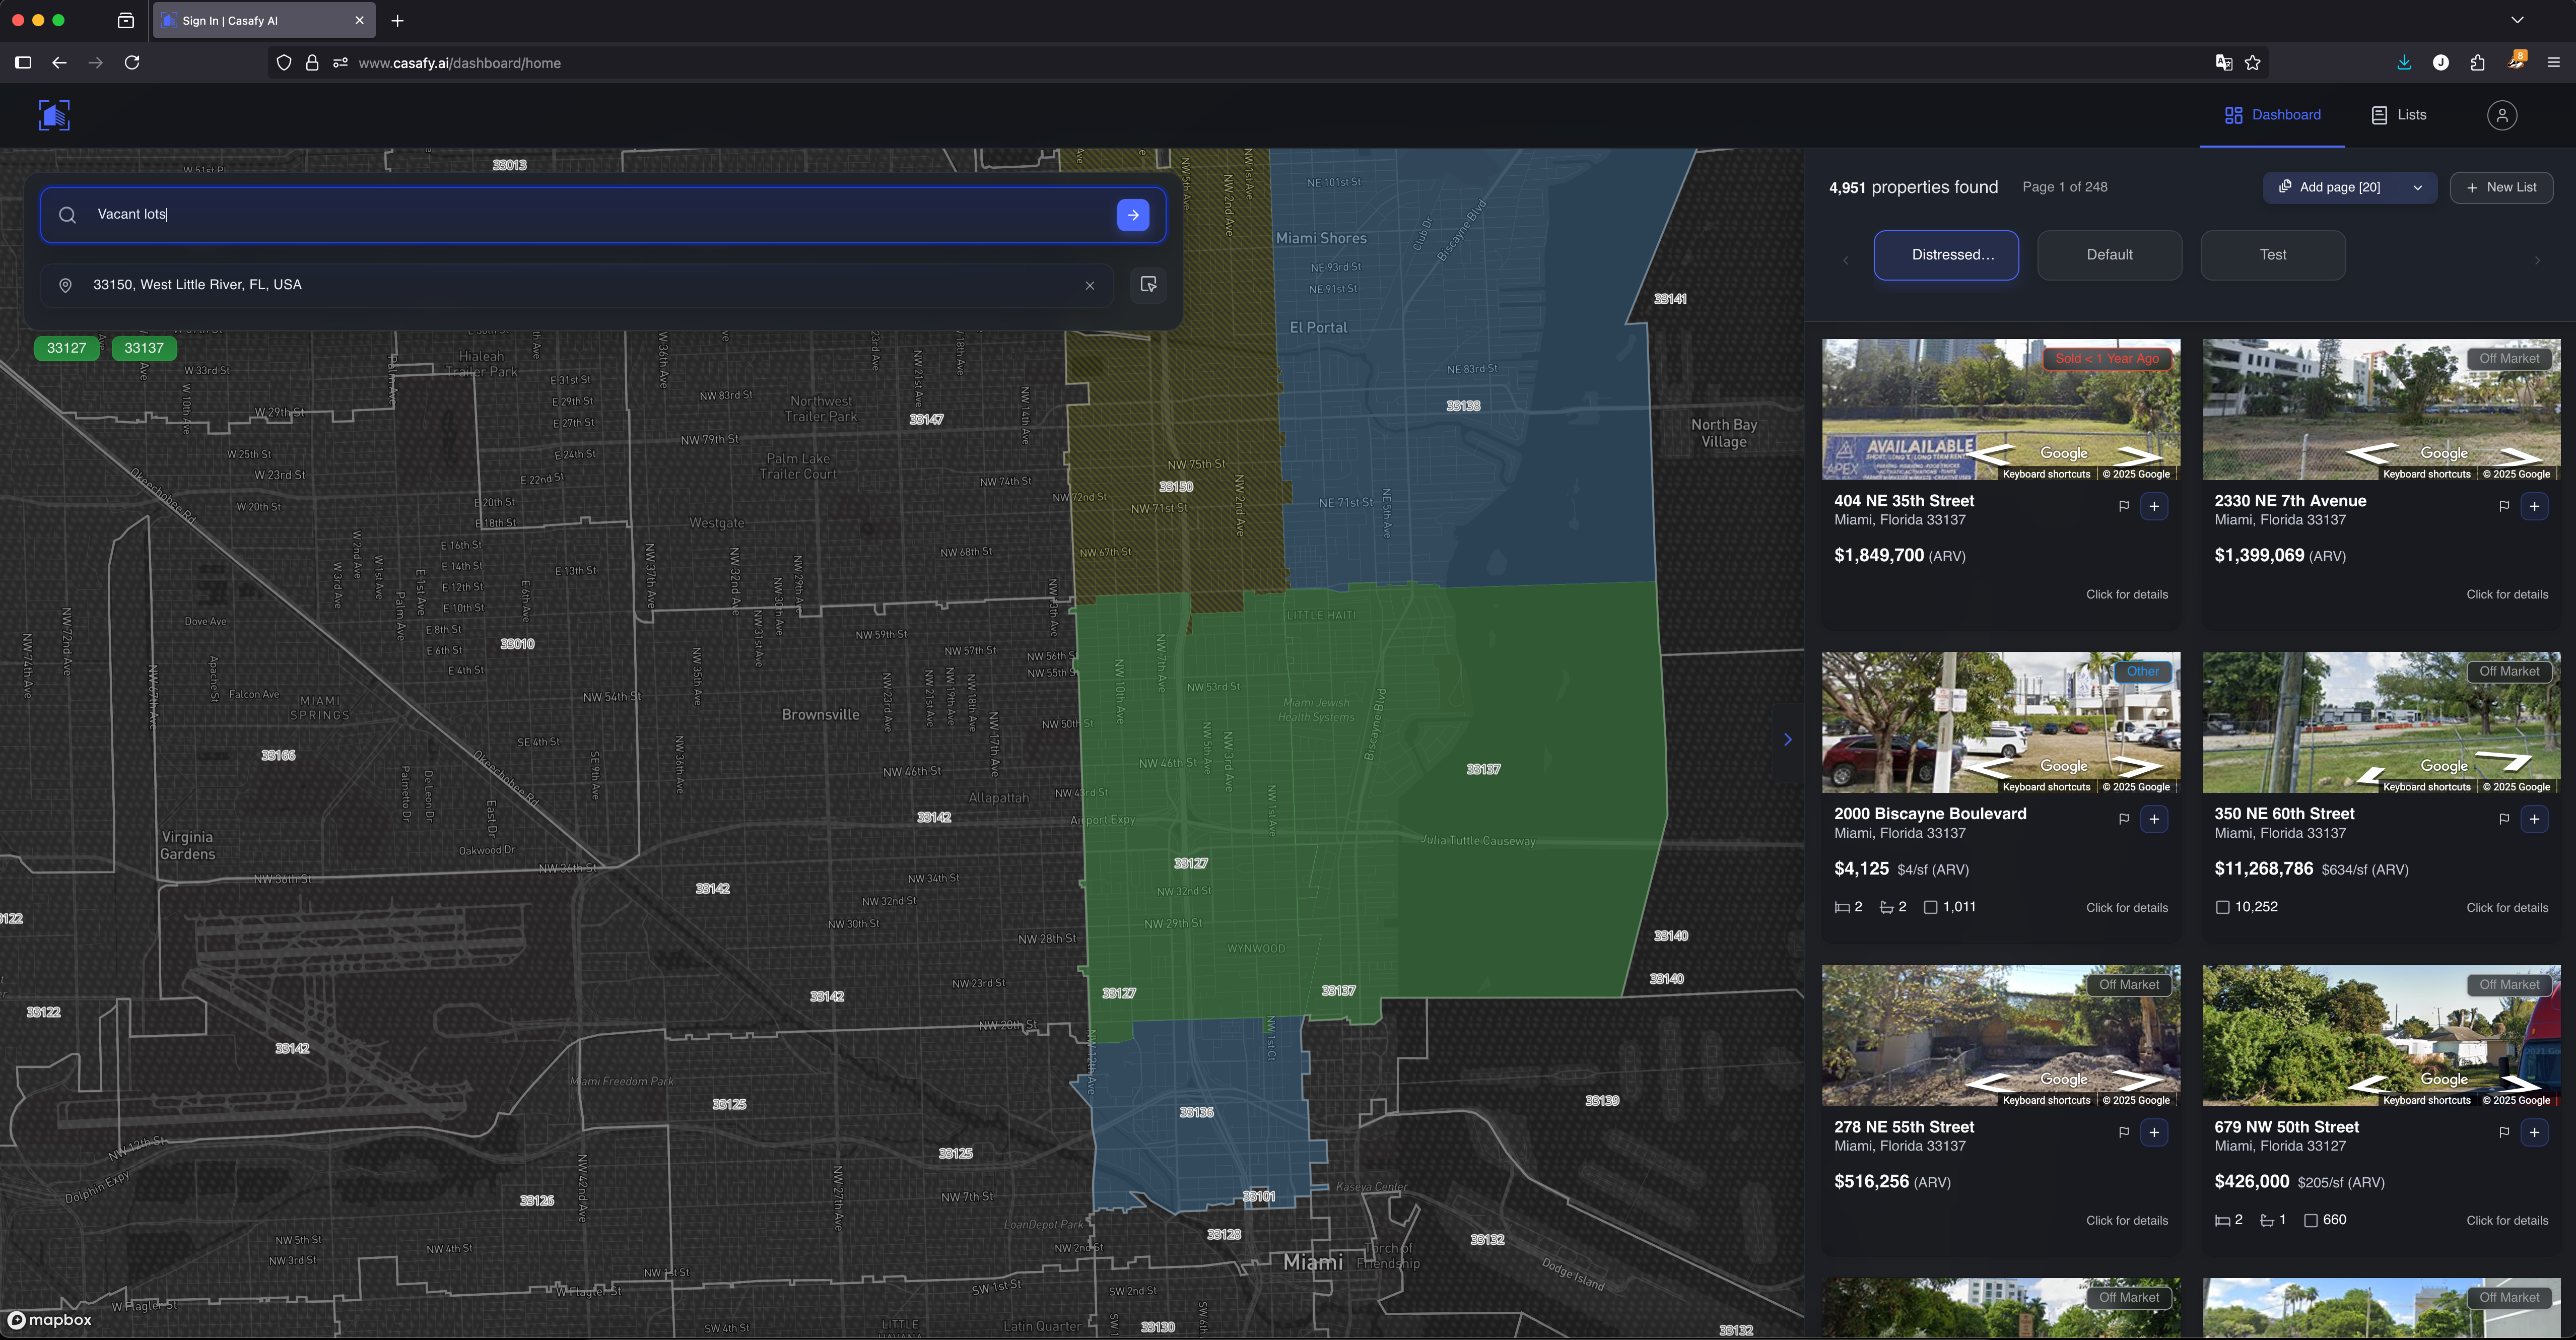Viewport: 2576px width, 1340px height.
Task: Submit search with blue arrow button
Action: pos(1132,215)
